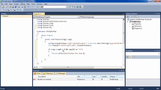Click the Alphabetical sort icon in Properties
The width and height of the screenshot is (161, 90).
coord(130,57)
